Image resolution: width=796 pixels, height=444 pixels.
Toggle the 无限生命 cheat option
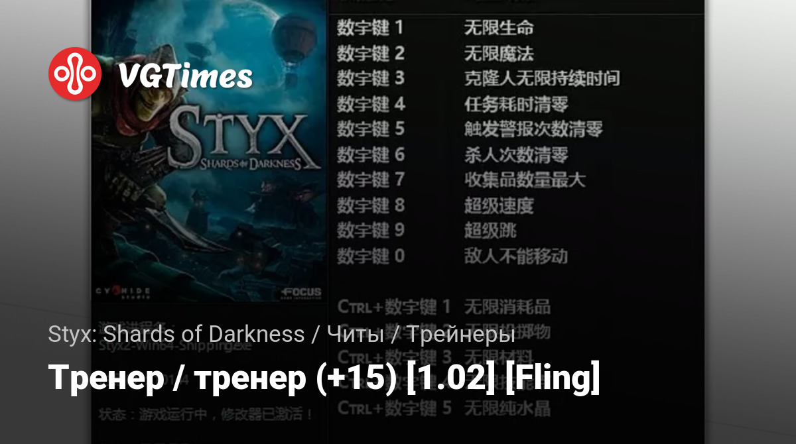[498, 28]
